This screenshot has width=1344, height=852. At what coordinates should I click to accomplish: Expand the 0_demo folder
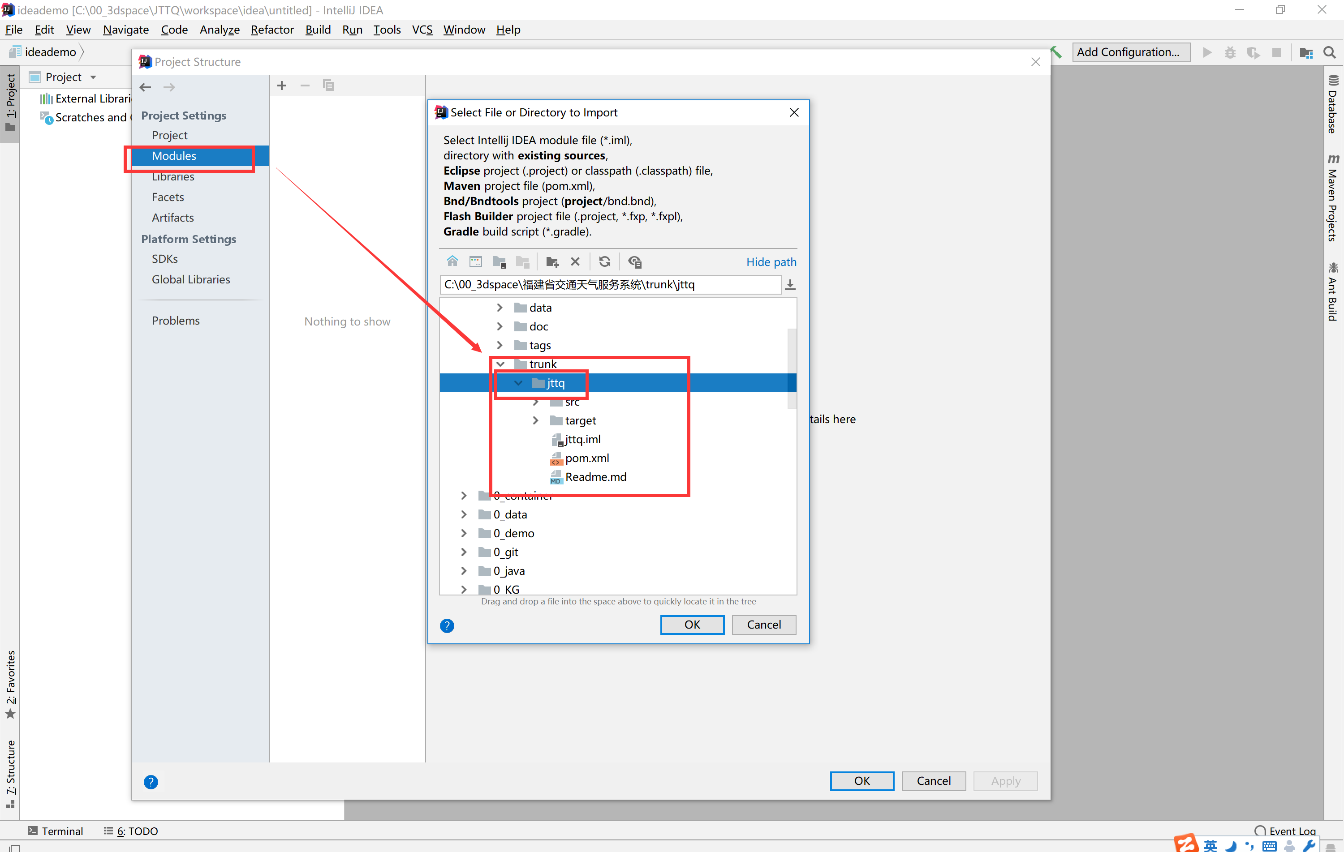pyautogui.click(x=464, y=533)
